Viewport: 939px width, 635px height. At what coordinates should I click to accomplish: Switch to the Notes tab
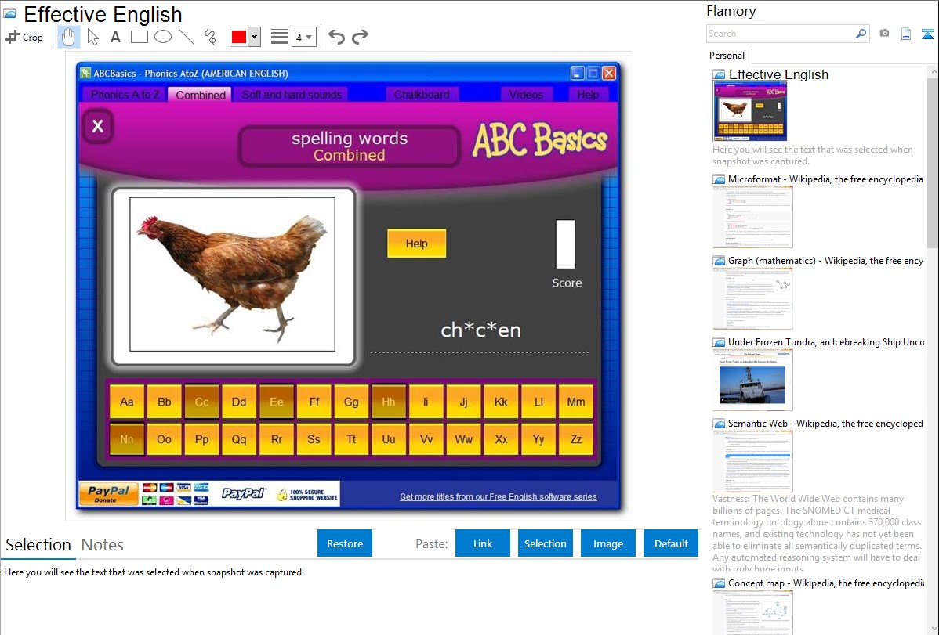point(103,545)
